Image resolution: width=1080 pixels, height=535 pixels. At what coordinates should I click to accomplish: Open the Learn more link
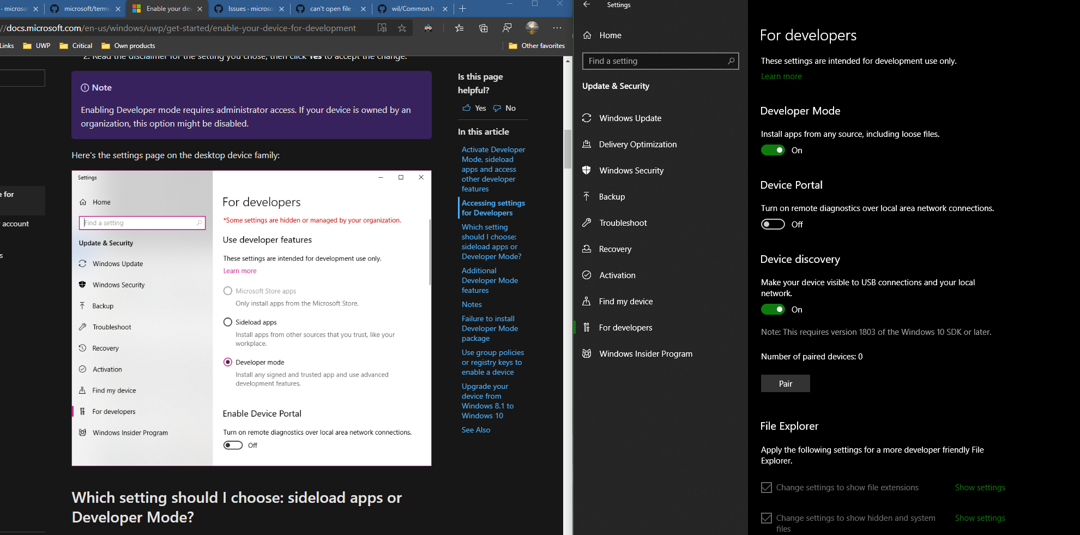(781, 76)
